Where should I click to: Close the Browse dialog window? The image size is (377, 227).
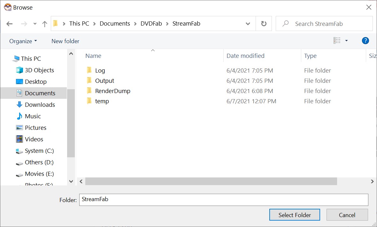click(x=369, y=7)
